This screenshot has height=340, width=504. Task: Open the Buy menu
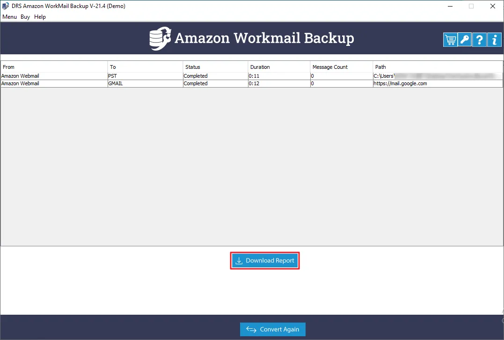tap(25, 17)
